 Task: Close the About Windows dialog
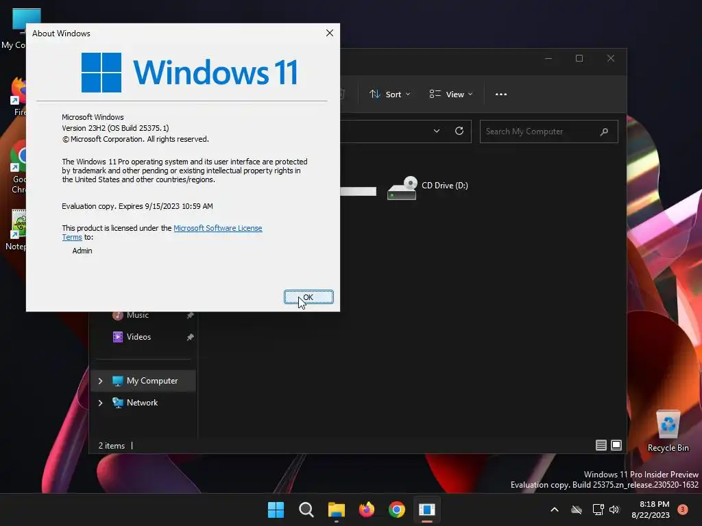click(330, 33)
